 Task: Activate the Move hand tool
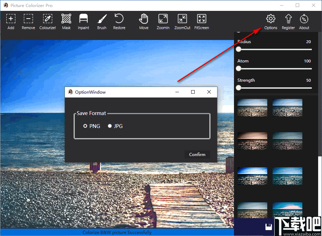(x=144, y=21)
